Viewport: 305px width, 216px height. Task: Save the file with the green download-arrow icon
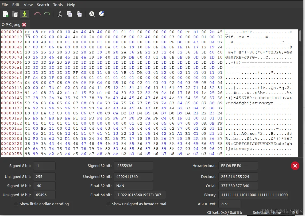tap(25, 14)
